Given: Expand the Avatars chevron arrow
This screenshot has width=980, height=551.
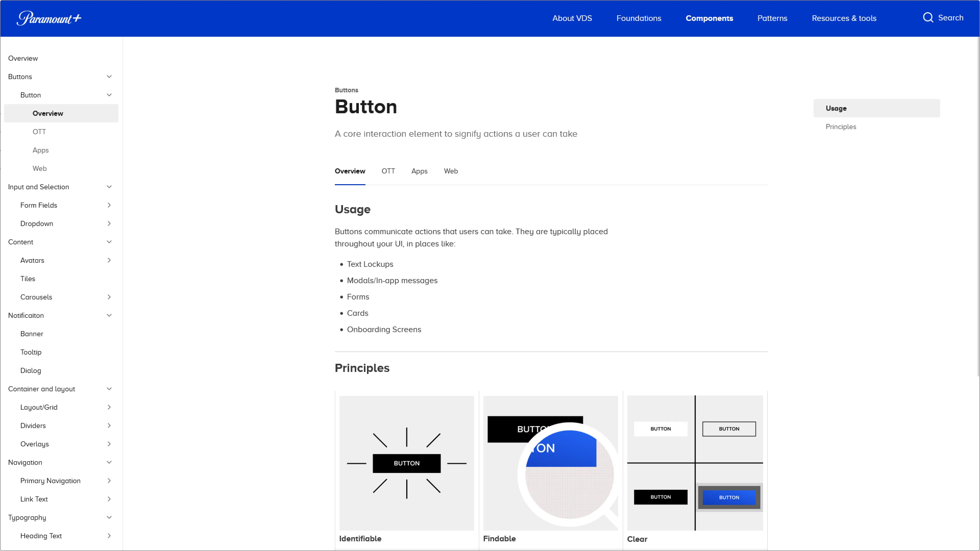Looking at the screenshot, I should [x=109, y=260].
